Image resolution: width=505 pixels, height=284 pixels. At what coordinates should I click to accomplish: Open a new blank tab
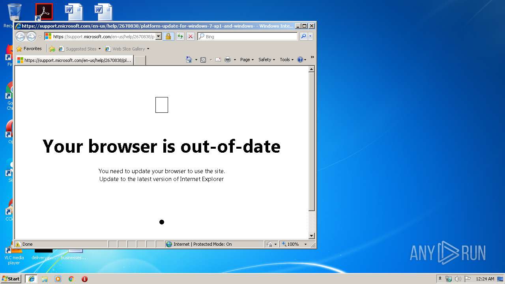coord(140,60)
